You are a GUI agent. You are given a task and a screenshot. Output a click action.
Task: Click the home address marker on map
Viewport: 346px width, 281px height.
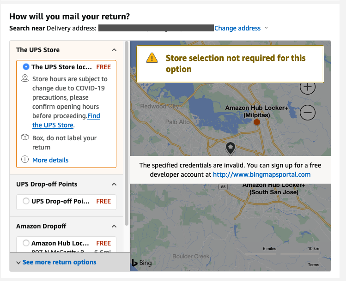point(230,148)
